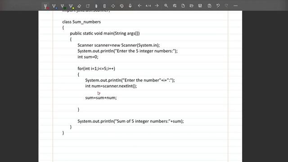The width and height of the screenshot is (288, 162).
Task: Click the "for(int i=1;i<=5;i++)" line
Action: coord(96,69)
